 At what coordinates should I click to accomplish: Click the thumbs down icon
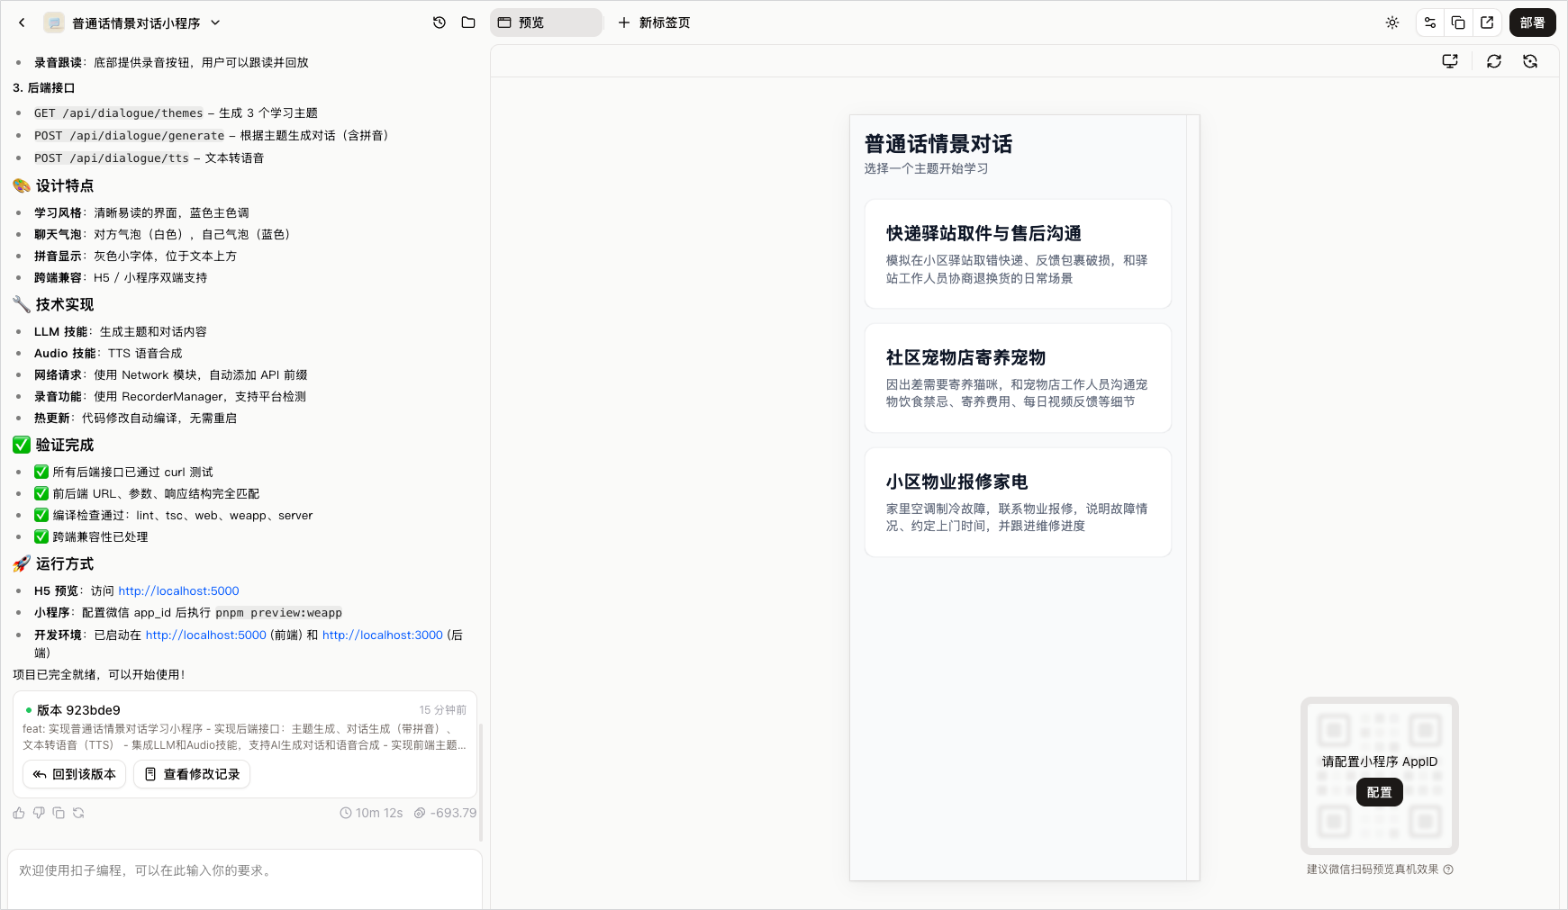pos(39,813)
